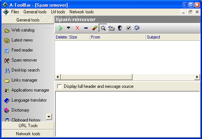
Task: Open the Url tools menu
Action: click(58, 12)
